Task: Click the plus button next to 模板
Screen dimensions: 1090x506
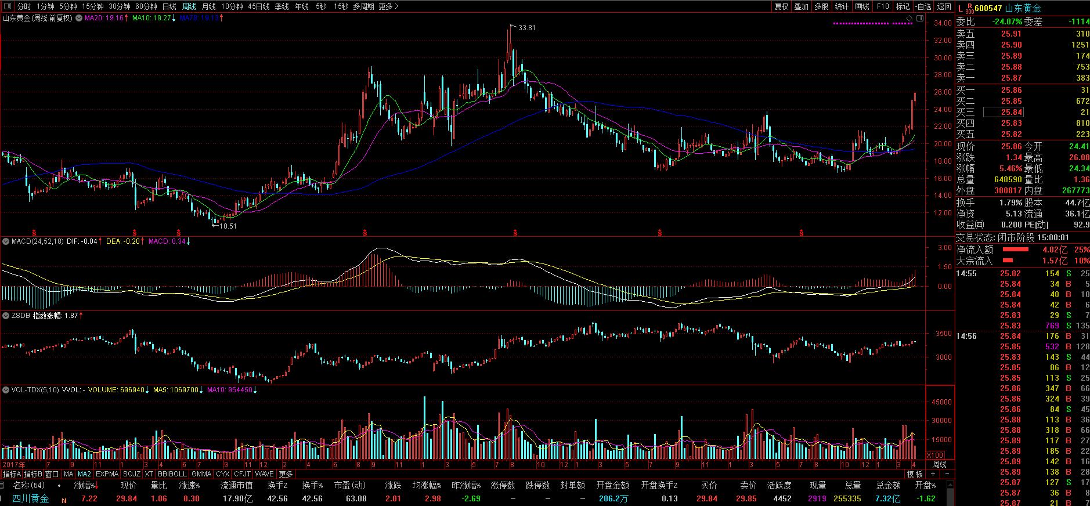Action: (933, 474)
